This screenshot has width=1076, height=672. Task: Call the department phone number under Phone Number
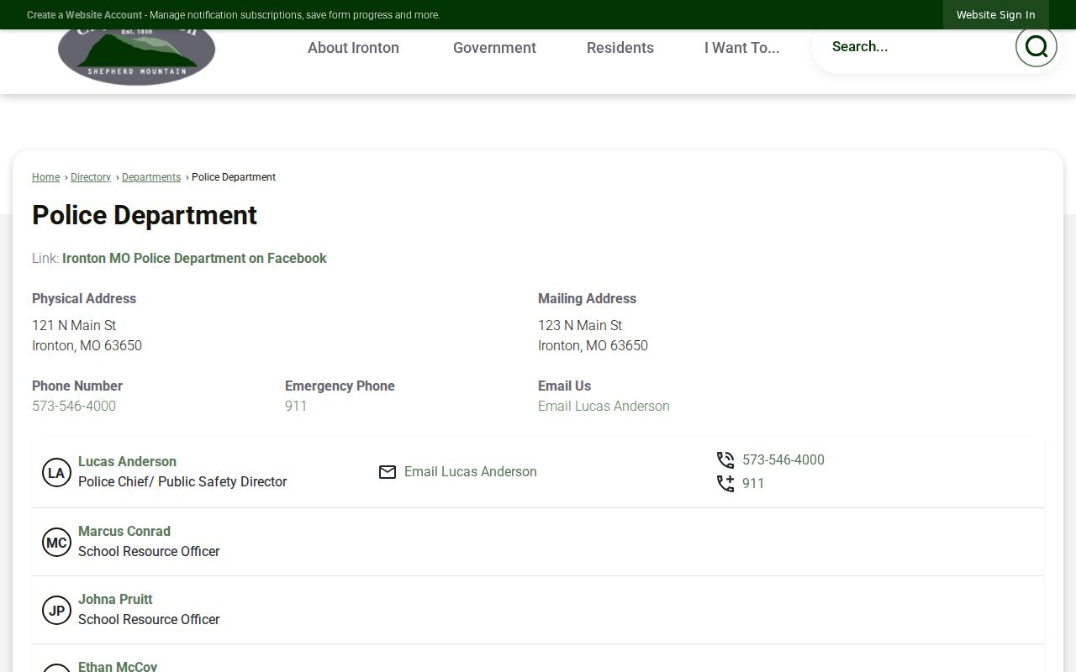[x=74, y=407]
